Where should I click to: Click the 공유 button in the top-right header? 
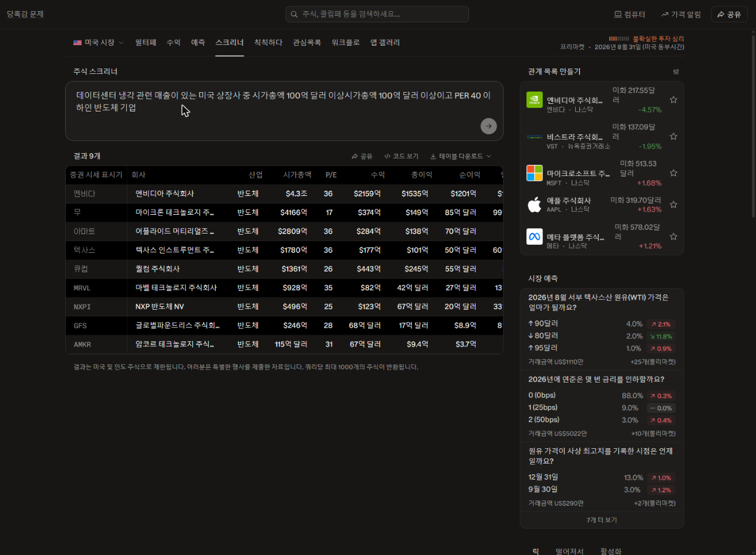click(x=729, y=14)
